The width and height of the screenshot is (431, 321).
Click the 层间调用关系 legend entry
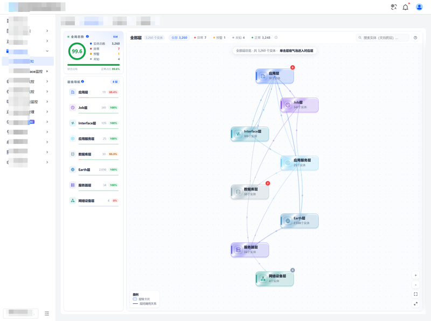[x=144, y=304]
